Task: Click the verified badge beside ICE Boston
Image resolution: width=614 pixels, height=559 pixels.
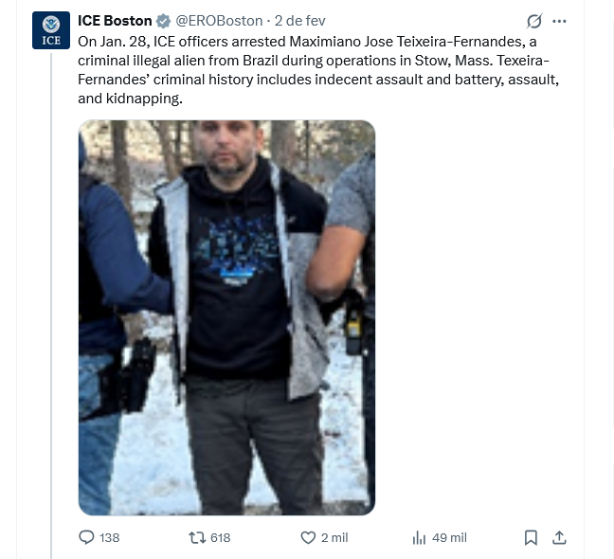Action: click(163, 21)
